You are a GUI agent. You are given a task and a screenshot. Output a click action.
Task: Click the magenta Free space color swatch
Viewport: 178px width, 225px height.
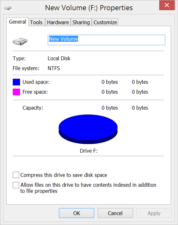[16, 92]
